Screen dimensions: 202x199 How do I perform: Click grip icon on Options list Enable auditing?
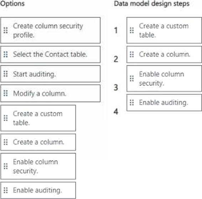(6, 190)
